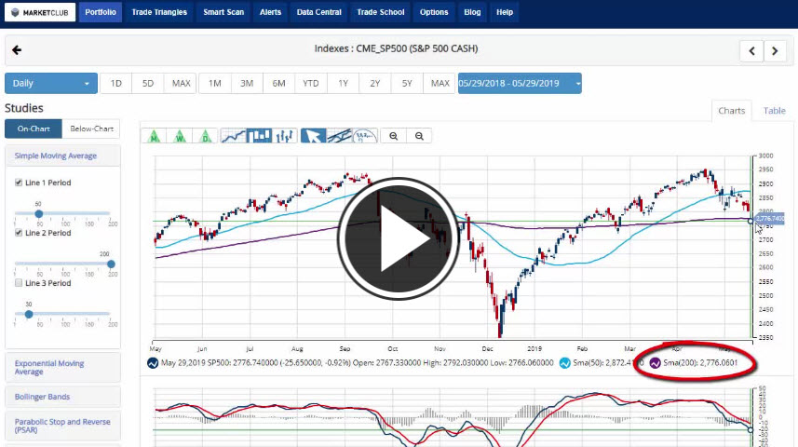The width and height of the screenshot is (798, 447).
Task: Click the weekly Trade Triangle icon
Action: tap(180, 136)
